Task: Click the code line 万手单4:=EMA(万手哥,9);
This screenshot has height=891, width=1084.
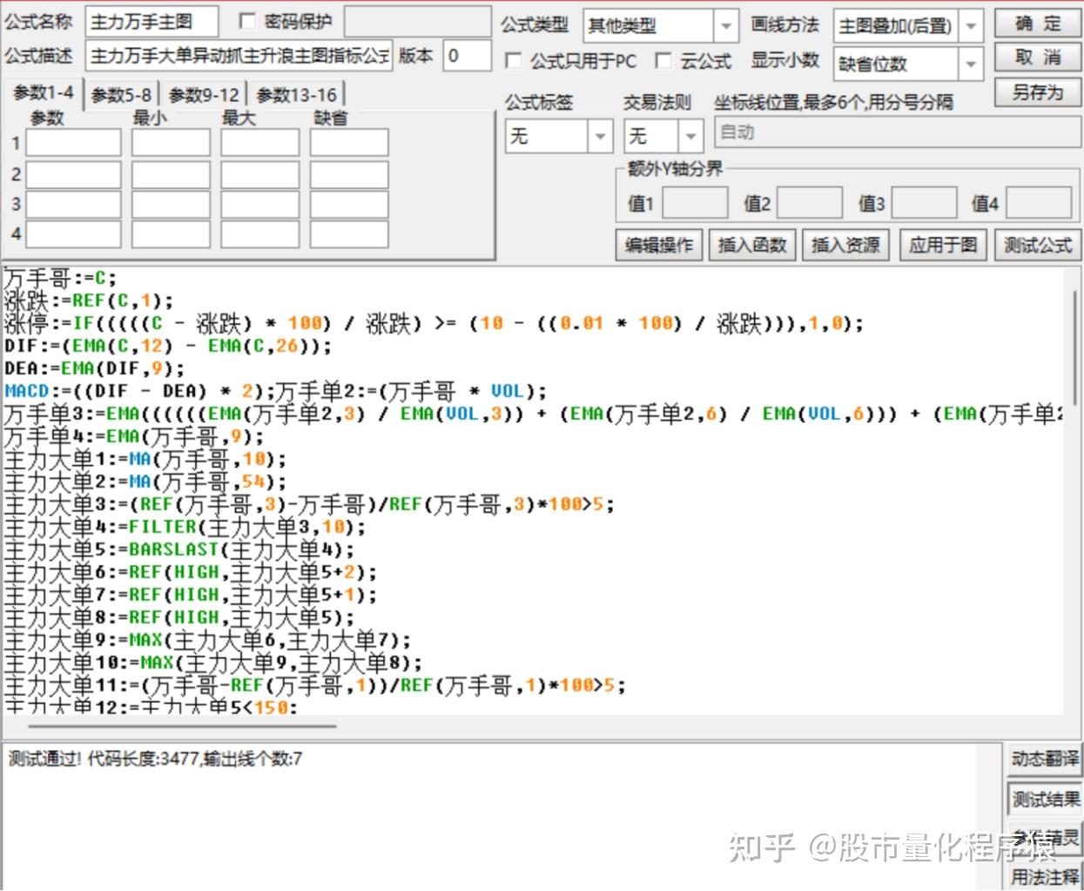Action: tap(134, 437)
